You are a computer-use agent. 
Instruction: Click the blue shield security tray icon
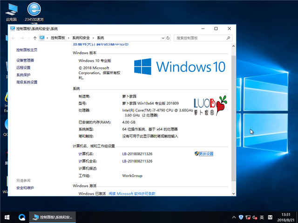click(241, 217)
